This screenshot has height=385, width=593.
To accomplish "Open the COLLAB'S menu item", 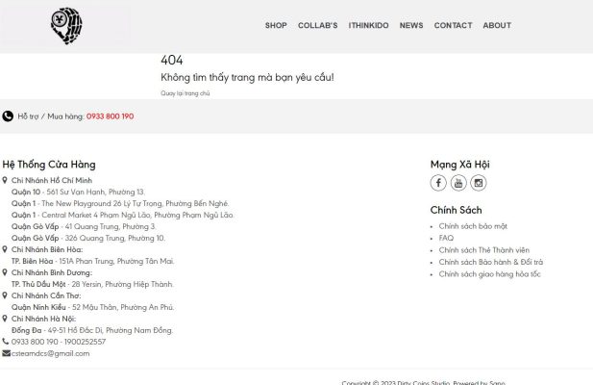I will click(x=318, y=25).
